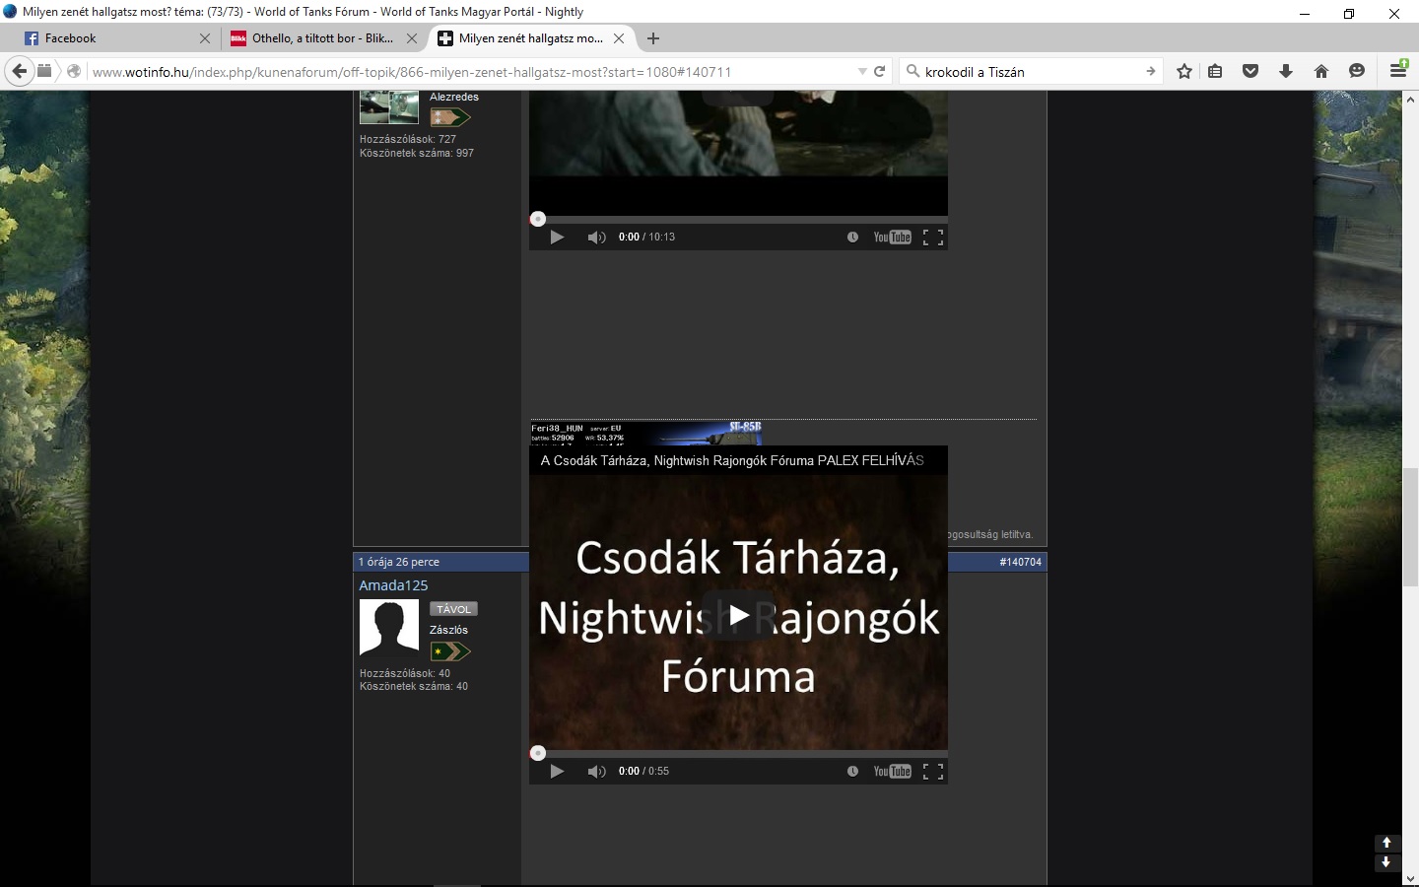Click the Amada125 avatar silhouette

point(389,627)
